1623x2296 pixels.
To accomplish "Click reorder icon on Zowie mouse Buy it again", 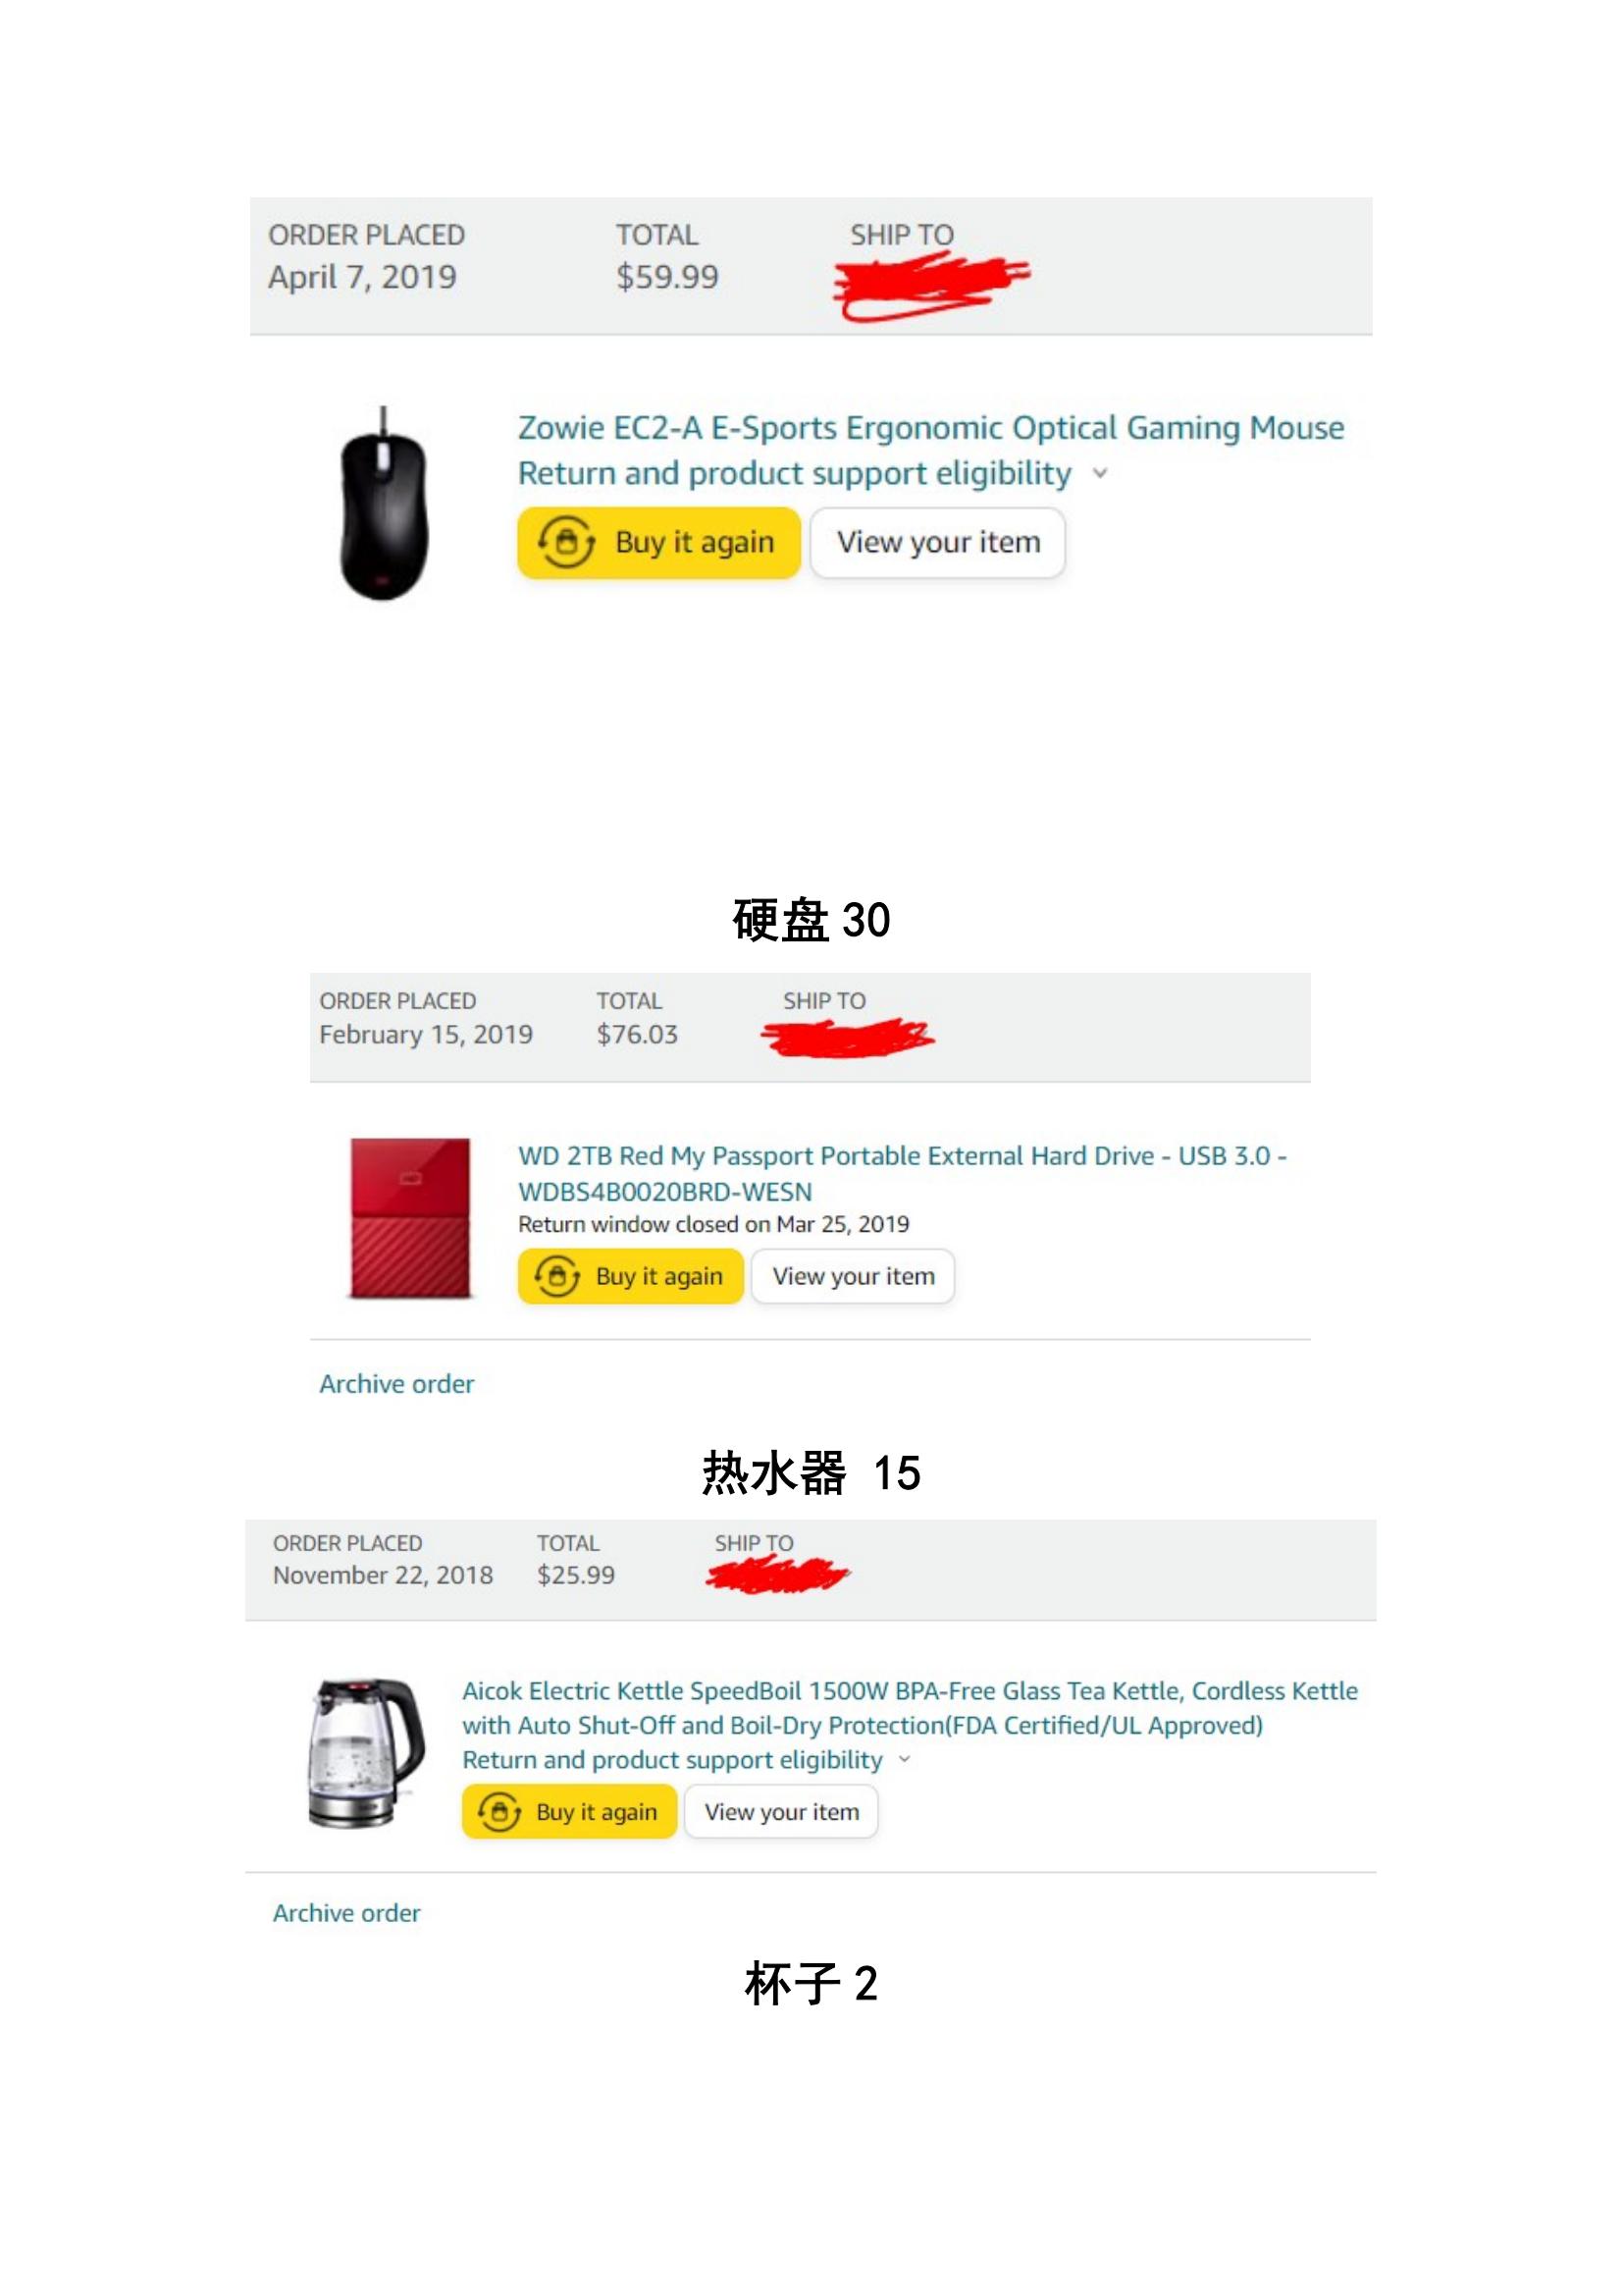I will pos(565,542).
